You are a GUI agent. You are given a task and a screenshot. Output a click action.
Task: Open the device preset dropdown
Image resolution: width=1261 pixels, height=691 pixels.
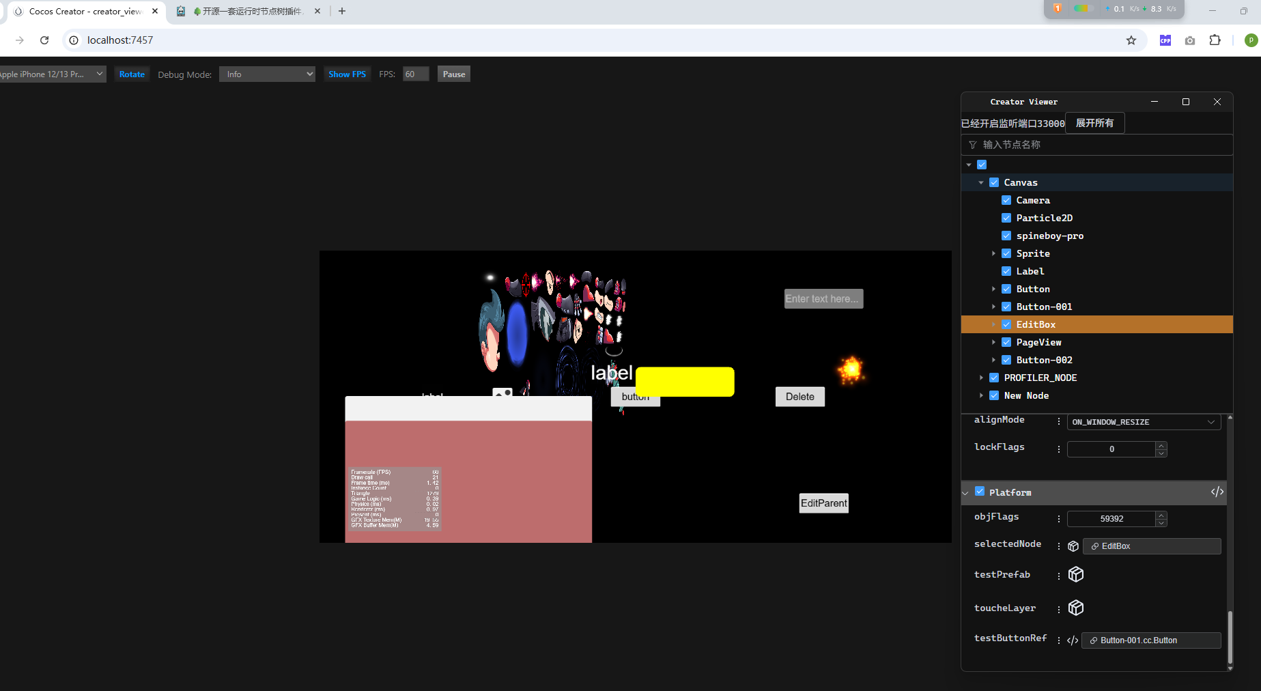point(53,74)
